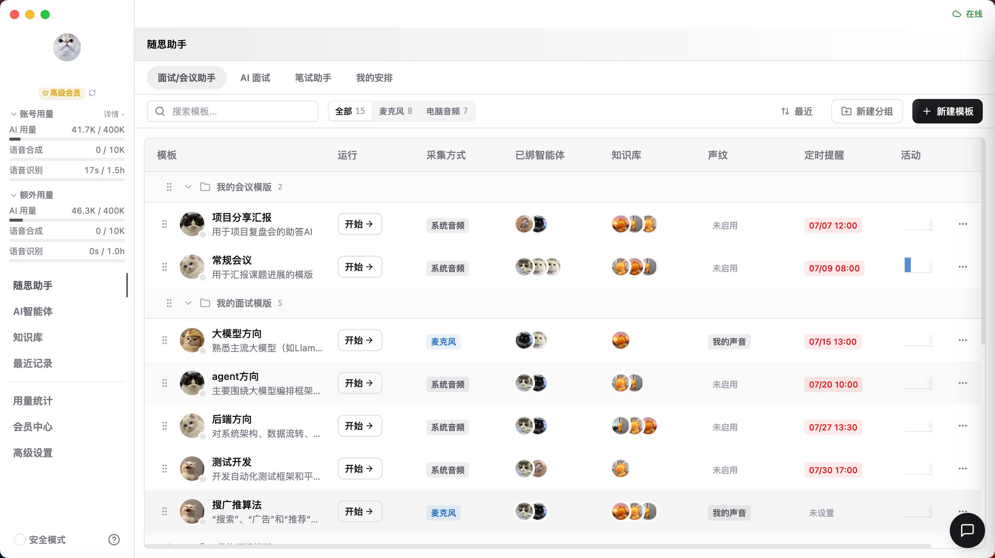The height and width of the screenshot is (558, 995).
Task: Click the drag handle for 常规会议
Action: tap(164, 267)
